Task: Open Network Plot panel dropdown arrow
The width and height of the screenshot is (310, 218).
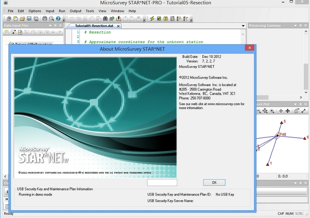Action: [295, 104]
